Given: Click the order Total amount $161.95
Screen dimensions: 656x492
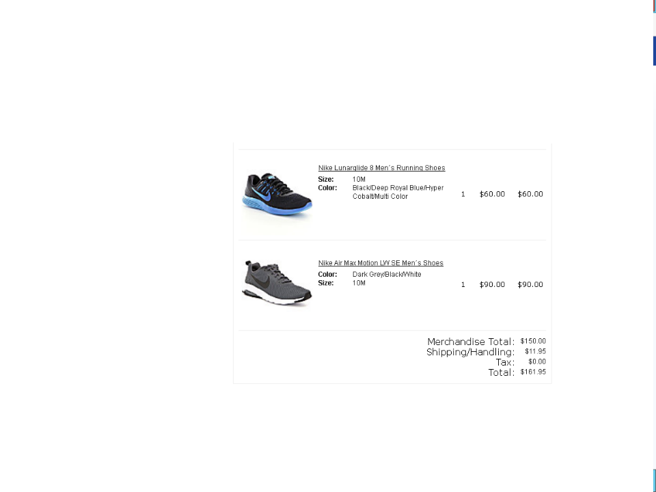Looking at the screenshot, I should pos(533,372).
